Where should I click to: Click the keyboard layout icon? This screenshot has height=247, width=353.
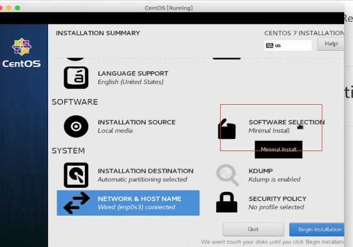pyautogui.click(x=269, y=46)
